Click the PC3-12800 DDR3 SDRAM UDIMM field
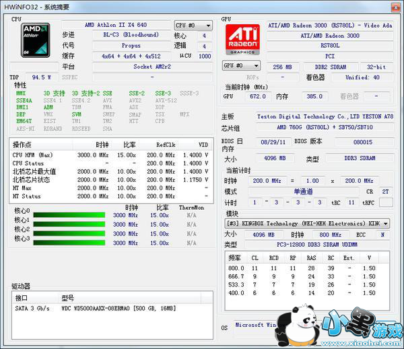The image size is (404, 349). [317, 245]
